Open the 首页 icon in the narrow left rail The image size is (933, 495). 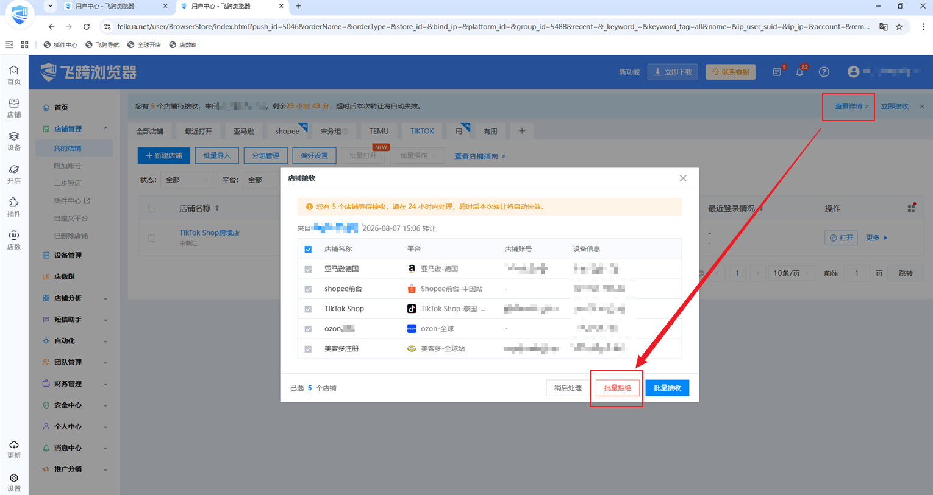tap(13, 75)
